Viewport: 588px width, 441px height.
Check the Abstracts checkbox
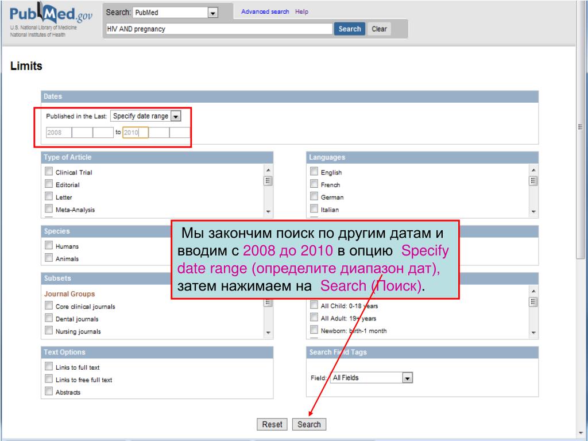point(49,391)
